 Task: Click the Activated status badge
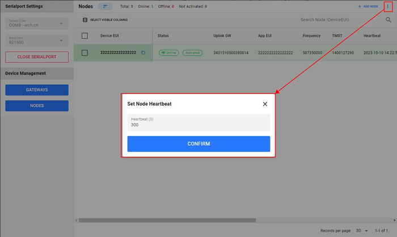click(x=192, y=53)
